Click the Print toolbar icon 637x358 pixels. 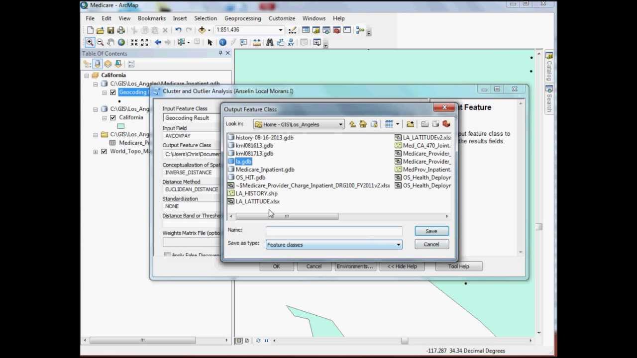pos(121,30)
